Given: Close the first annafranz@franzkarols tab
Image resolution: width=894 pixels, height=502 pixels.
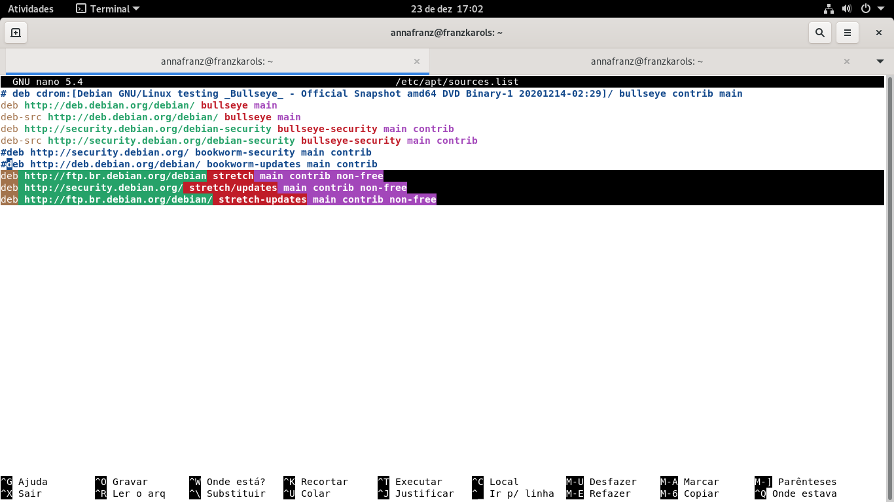Looking at the screenshot, I should coord(417,61).
